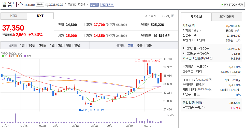Click the MY STOCK 추가 button
The width and height of the screenshot is (246, 128).
tap(232, 5)
